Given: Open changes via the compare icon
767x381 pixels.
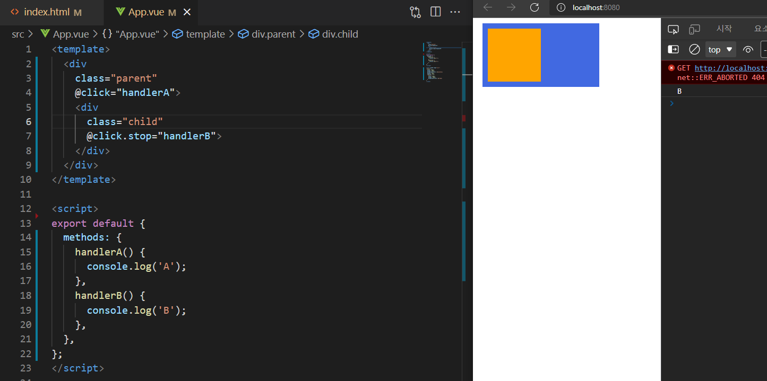Looking at the screenshot, I should point(415,12).
